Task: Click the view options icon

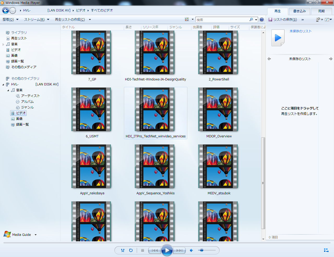Action: click(x=187, y=20)
